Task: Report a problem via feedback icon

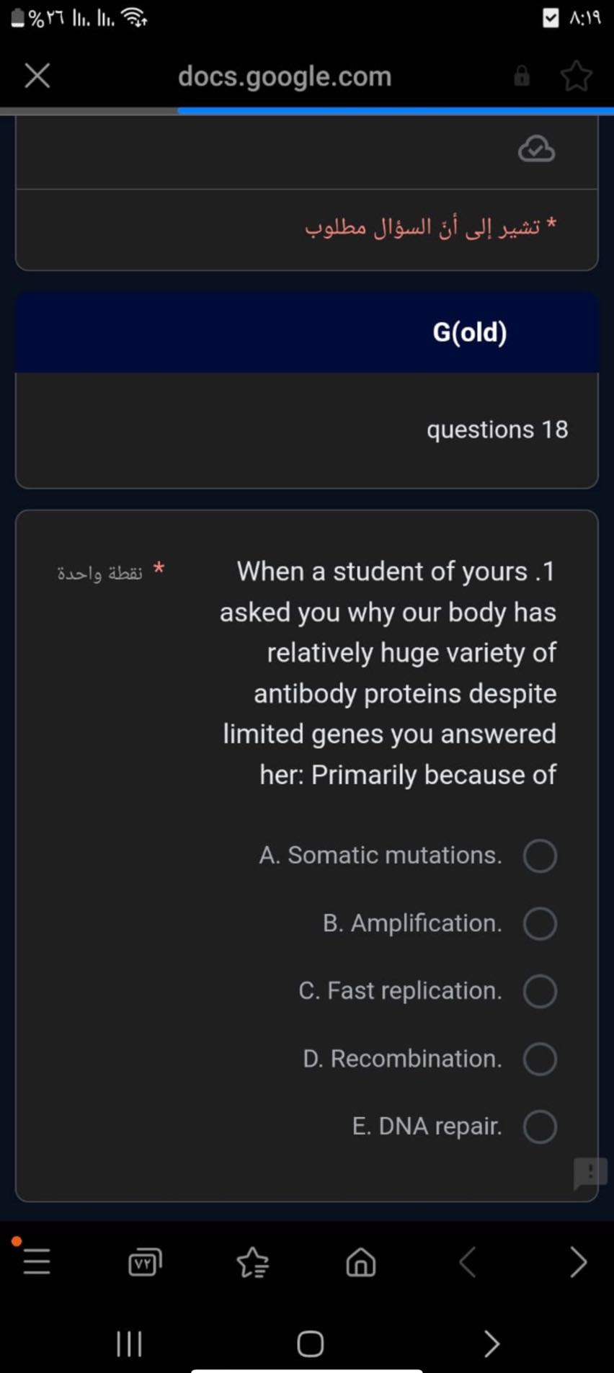Action: [x=590, y=1173]
